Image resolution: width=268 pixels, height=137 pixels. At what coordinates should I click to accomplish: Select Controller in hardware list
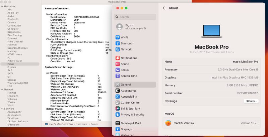tap(13, 29)
